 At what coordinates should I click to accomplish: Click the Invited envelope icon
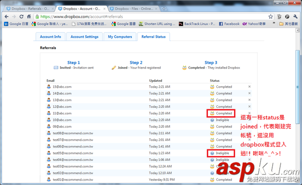click(56, 68)
